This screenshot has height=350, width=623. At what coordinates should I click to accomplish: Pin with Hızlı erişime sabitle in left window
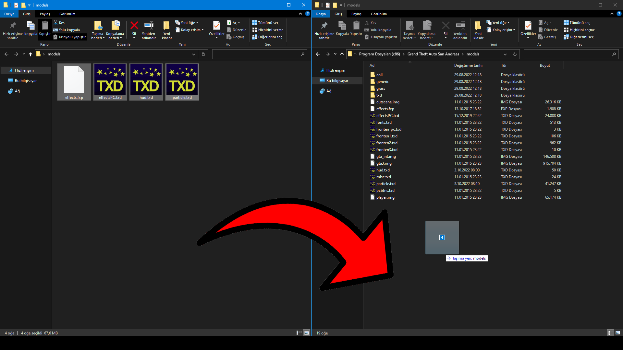13,26
